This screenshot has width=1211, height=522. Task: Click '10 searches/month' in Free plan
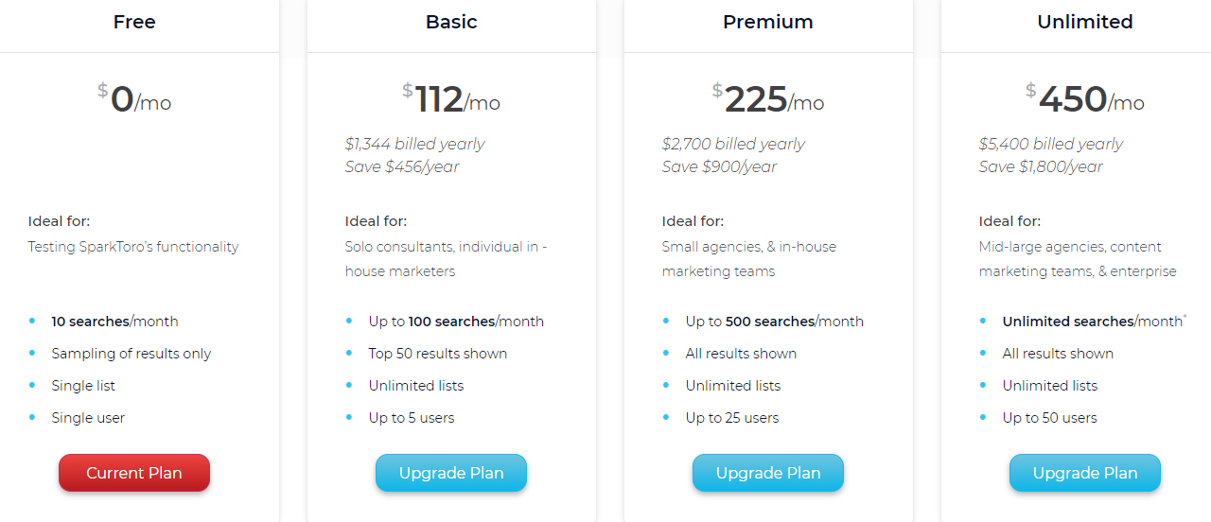click(114, 322)
